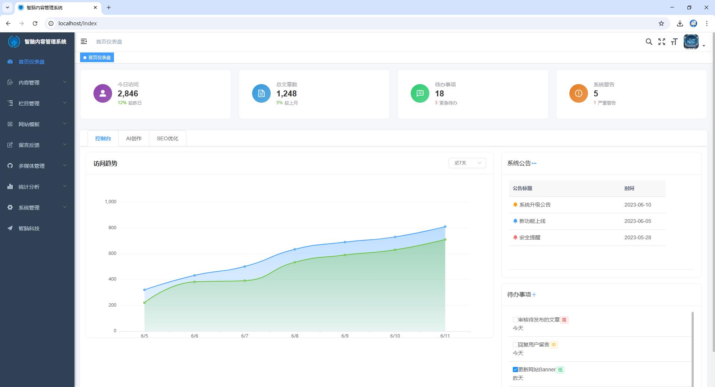This screenshot has width=715, height=387.
Task: Check the 审核待发布的文章 checkbox
Action: (x=515, y=320)
